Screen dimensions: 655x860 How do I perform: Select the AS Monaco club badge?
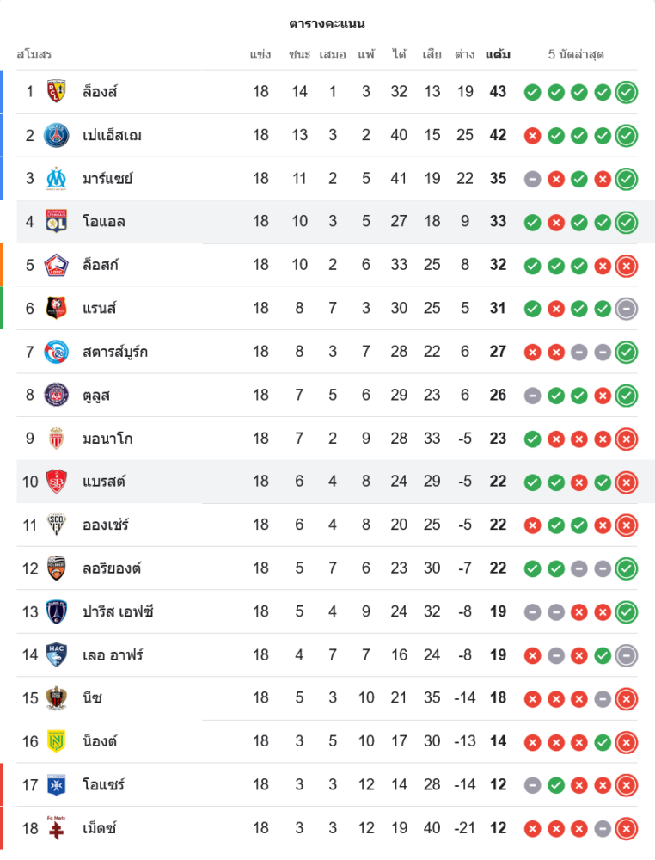tap(57, 438)
